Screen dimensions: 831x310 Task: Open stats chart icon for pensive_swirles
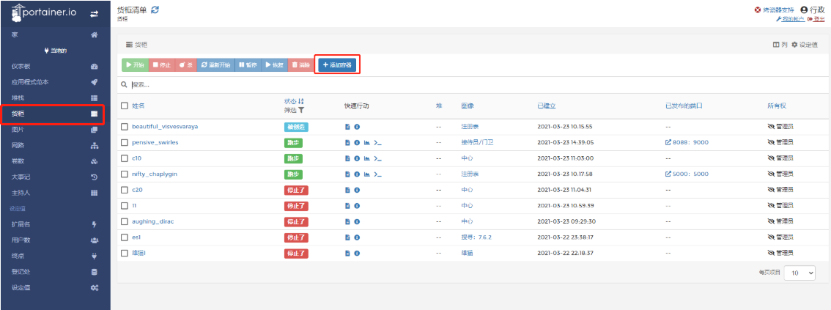pyautogui.click(x=366, y=143)
